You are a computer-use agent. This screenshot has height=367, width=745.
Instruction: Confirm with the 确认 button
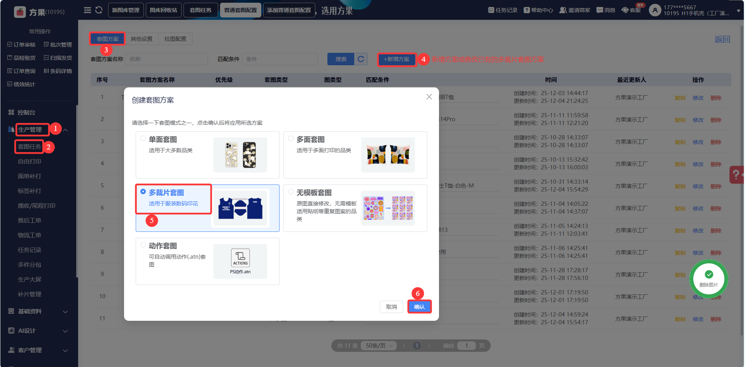[420, 307]
